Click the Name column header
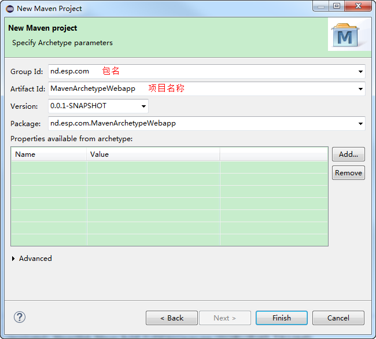 (x=49, y=154)
